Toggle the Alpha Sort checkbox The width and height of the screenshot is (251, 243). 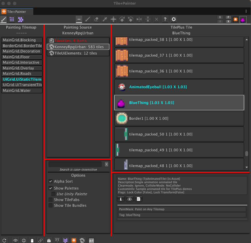pos(51,181)
